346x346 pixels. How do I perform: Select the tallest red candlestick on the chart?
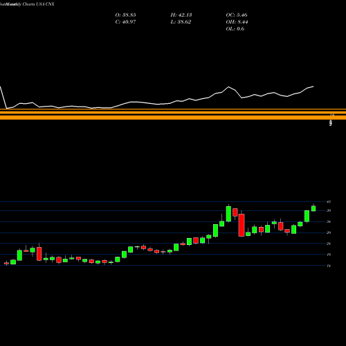click(242, 225)
